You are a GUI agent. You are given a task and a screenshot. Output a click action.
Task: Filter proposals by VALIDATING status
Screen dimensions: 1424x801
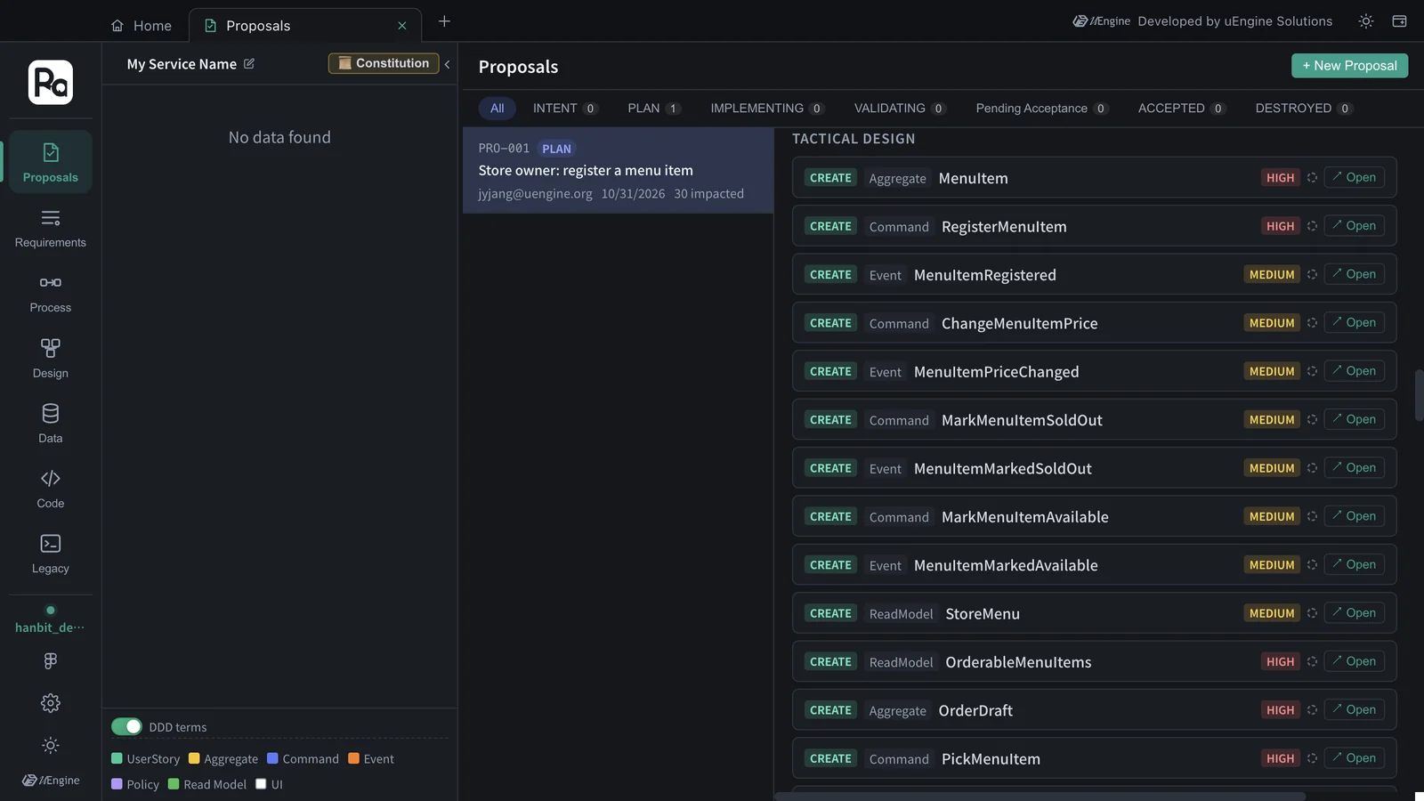point(900,109)
